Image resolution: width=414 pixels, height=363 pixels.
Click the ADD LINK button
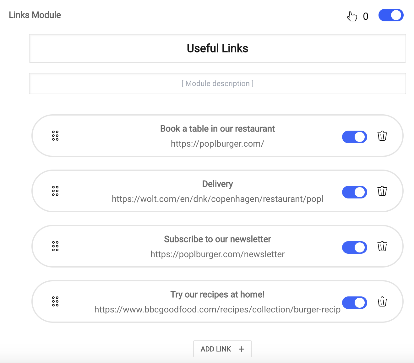point(222,349)
